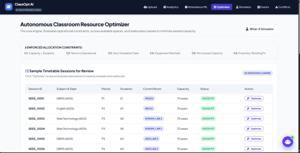This screenshot has width=300, height=153.
Task: Click the Students column header
Action: [x=126, y=89]
